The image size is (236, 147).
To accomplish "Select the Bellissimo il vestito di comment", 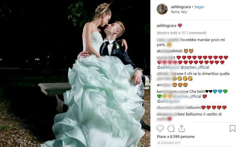I will [x=204, y=114].
